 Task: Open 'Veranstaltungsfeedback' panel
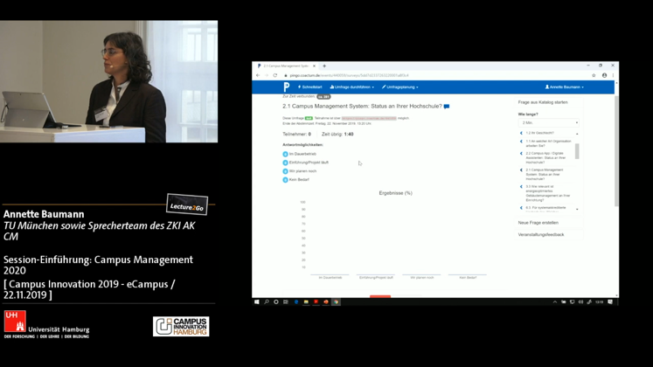pyautogui.click(x=540, y=234)
